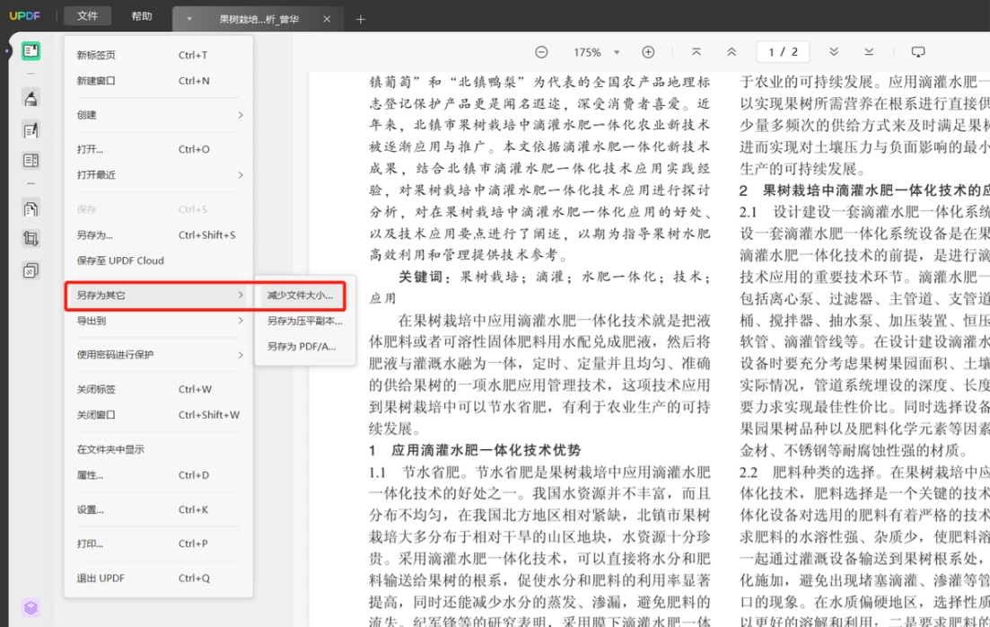
Task: Click the zoom in plus icon
Action: 648,52
